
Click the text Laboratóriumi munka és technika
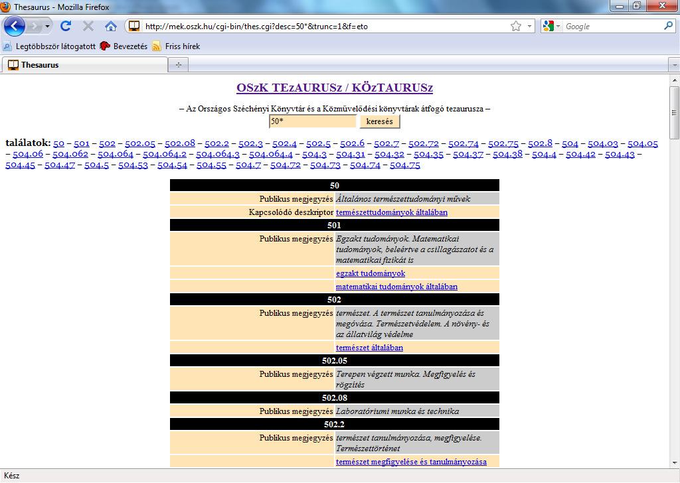click(x=398, y=411)
